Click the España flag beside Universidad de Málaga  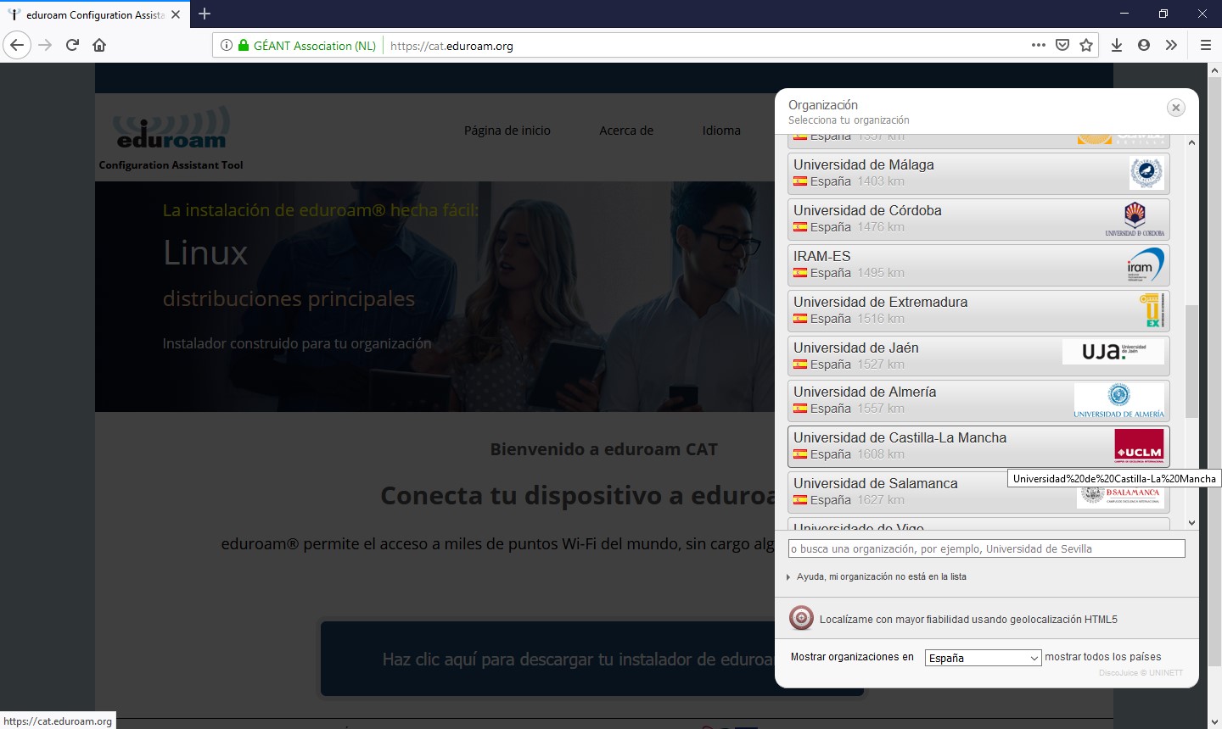tap(800, 181)
